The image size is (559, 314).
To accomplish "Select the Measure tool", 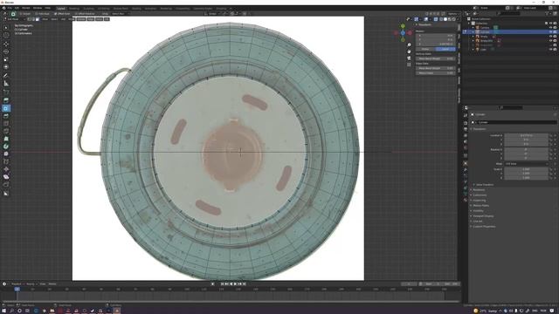I will (x=6, y=84).
